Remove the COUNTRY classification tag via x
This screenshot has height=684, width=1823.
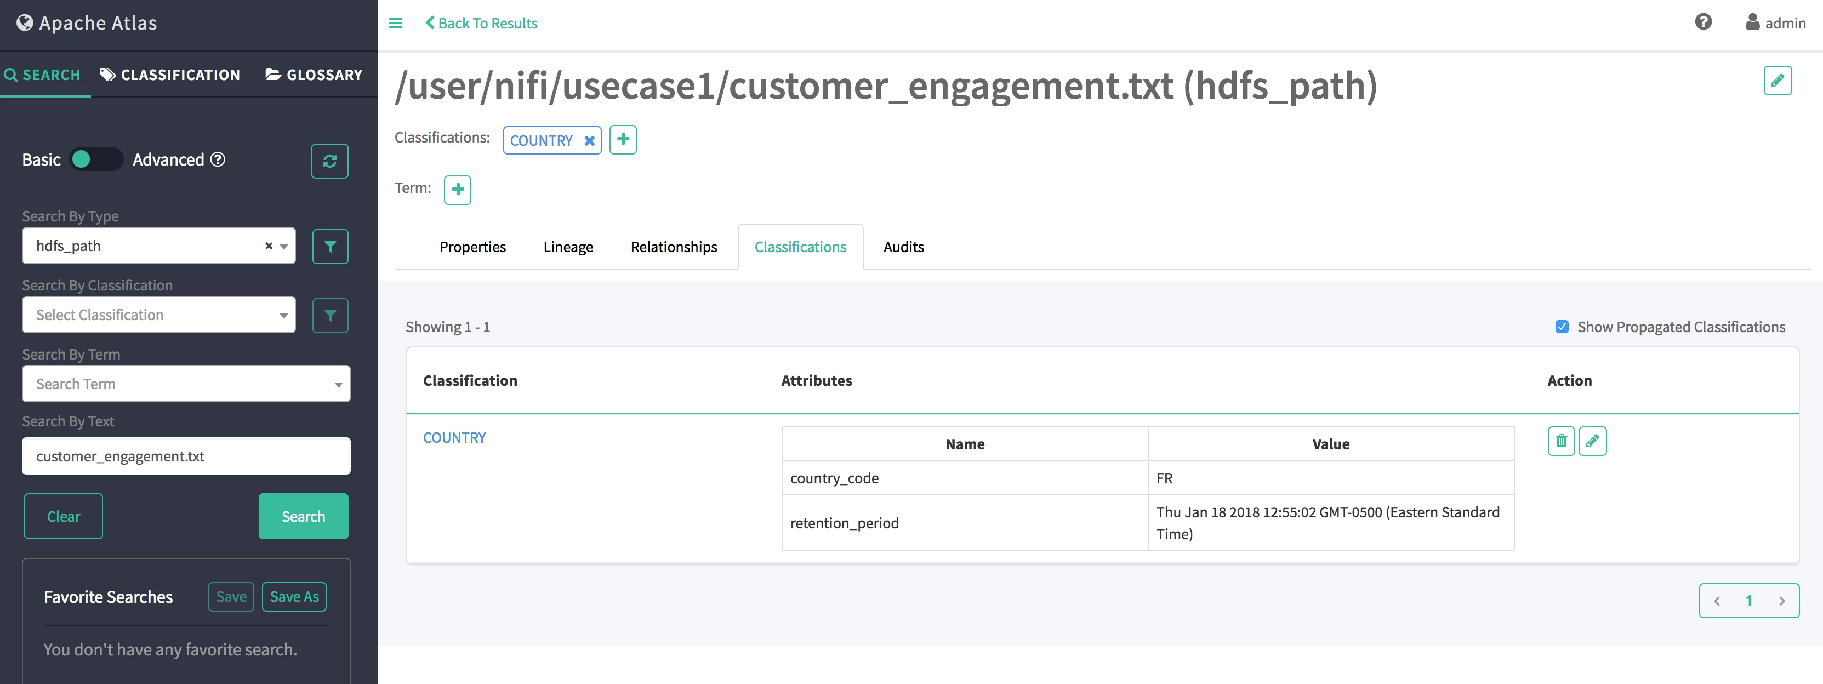589,141
